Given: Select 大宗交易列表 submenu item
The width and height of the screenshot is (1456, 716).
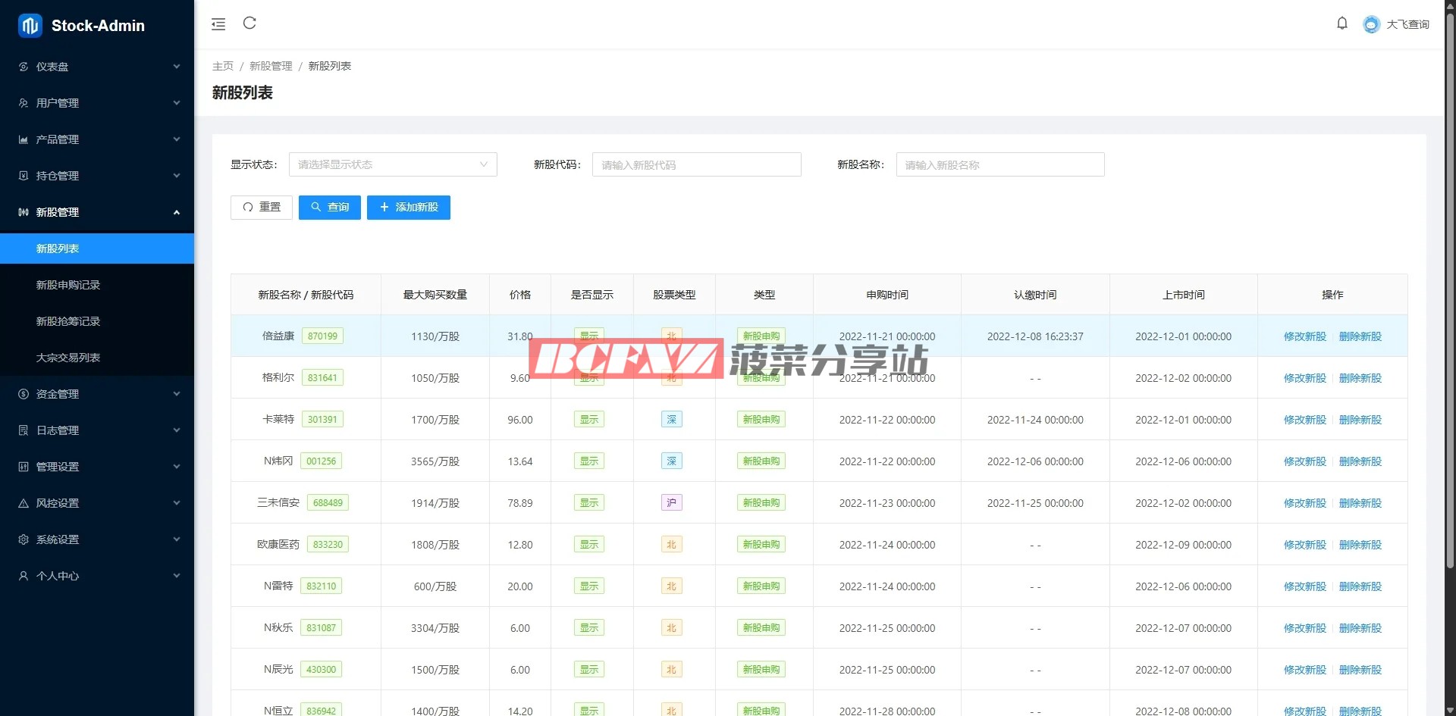Looking at the screenshot, I should pos(68,358).
